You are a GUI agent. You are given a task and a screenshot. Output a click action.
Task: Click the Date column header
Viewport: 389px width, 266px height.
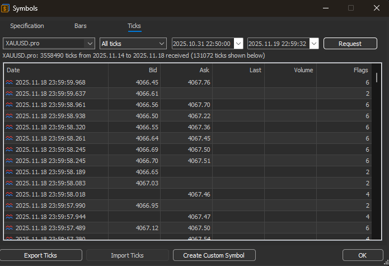56,70
